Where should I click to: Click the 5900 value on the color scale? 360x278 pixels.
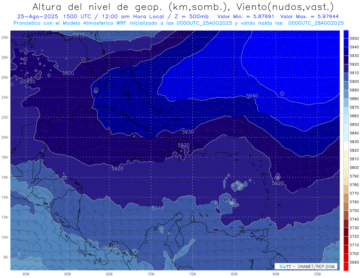(354, 82)
